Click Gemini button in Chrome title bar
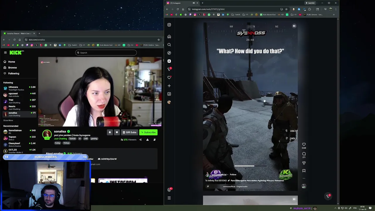The image size is (375, 211). point(310,3)
